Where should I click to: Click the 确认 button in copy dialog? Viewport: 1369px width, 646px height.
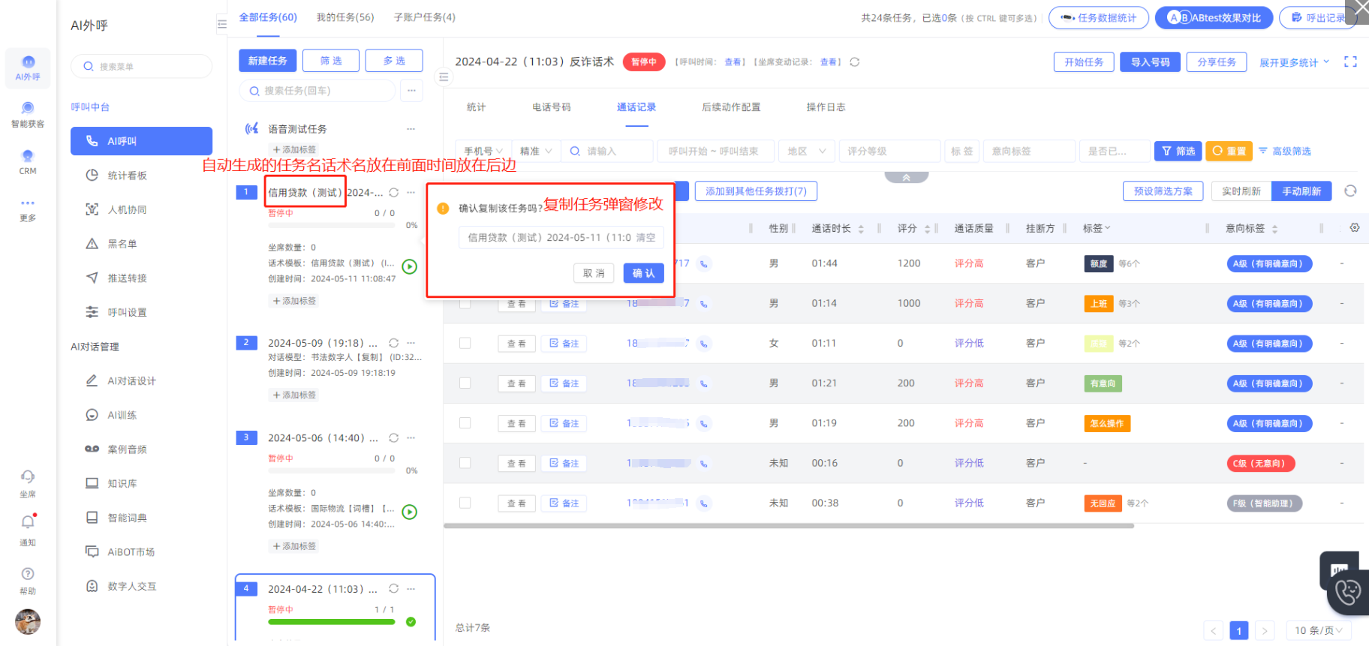[643, 273]
